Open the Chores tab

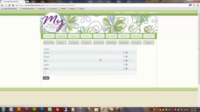coord(86,36)
